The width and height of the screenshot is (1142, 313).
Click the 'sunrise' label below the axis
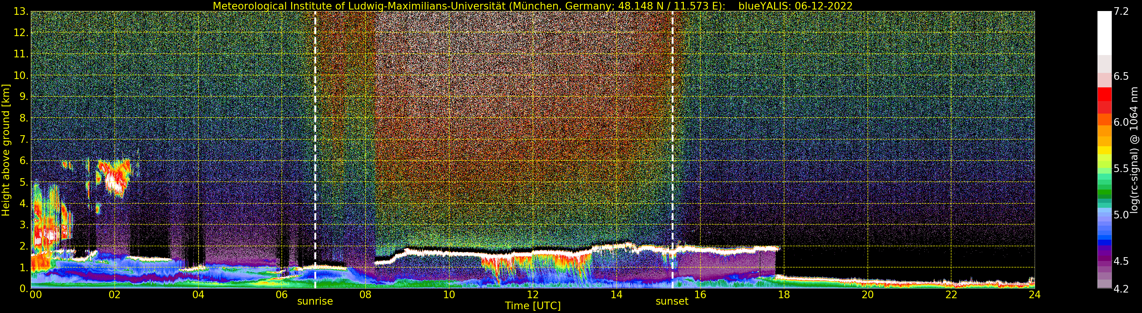tap(315, 302)
